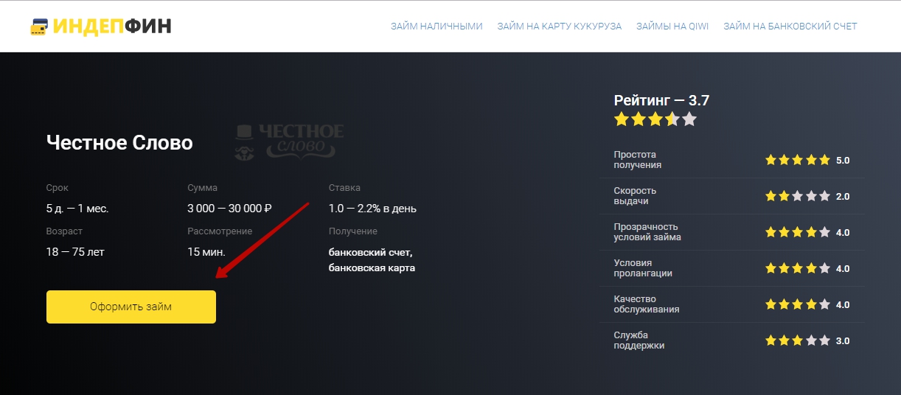Click the Оформить займ button
The height and width of the screenshot is (395, 901).
pos(131,307)
